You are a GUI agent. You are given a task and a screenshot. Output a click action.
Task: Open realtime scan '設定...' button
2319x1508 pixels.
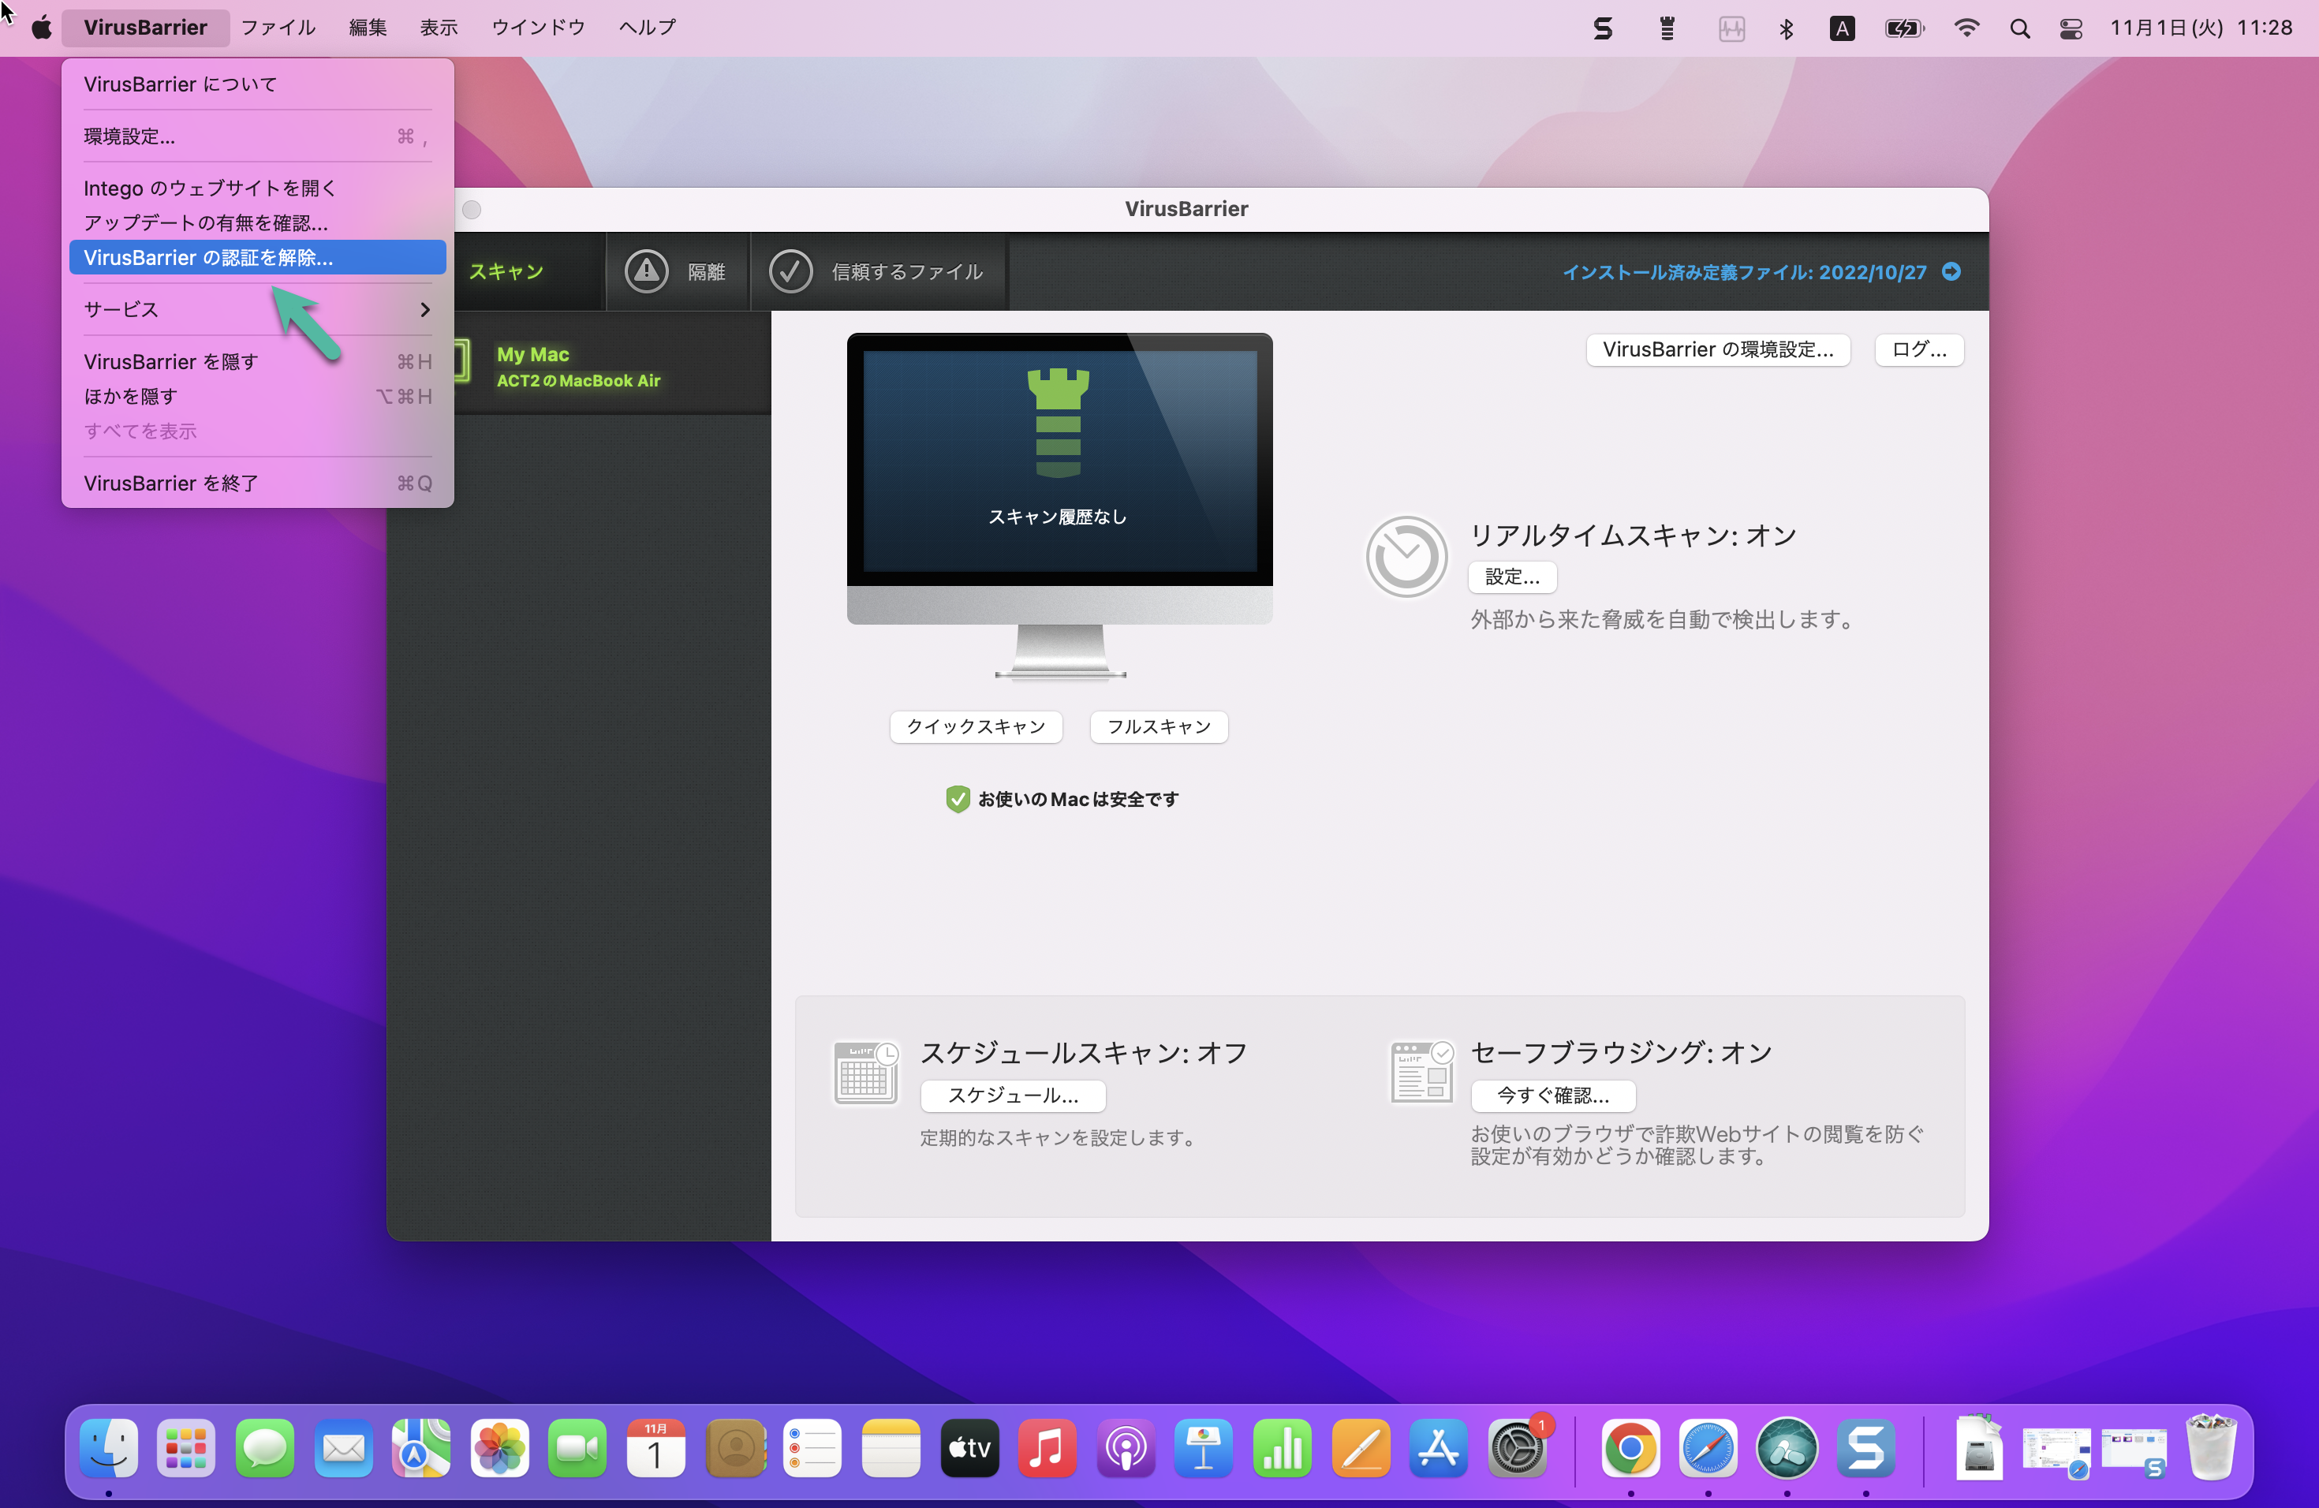(x=1512, y=577)
